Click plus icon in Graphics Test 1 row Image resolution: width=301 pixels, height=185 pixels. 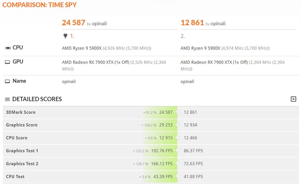coord(177,151)
